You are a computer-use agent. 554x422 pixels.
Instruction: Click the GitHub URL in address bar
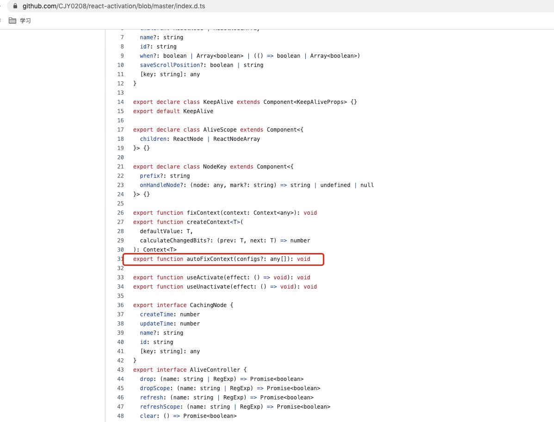(x=114, y=6)
